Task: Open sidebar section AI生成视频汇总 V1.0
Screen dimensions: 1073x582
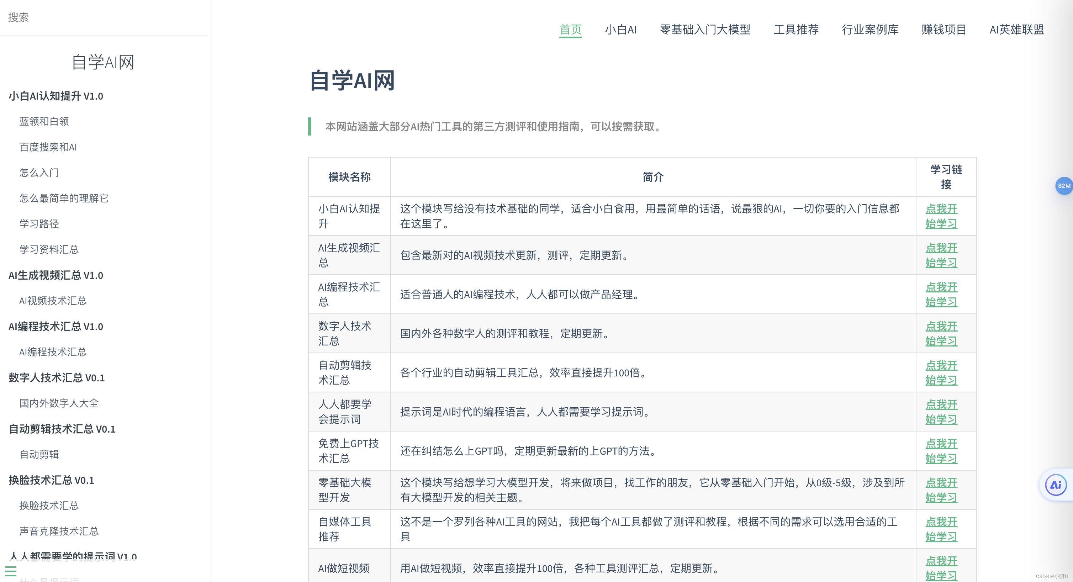Action: pos(56,275)
